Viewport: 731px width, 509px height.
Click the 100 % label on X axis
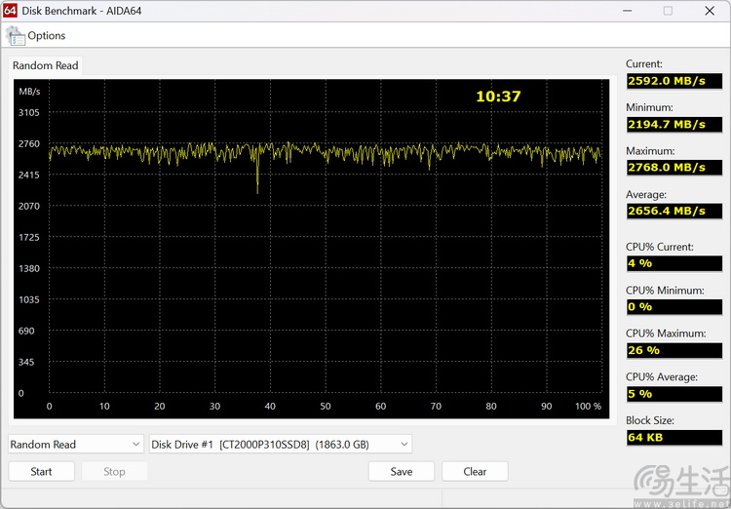588,406
